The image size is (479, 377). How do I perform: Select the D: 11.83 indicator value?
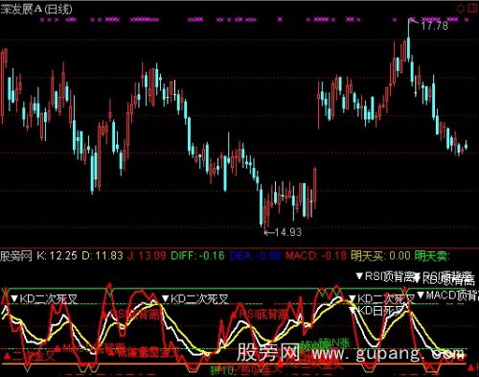(103, 256)
